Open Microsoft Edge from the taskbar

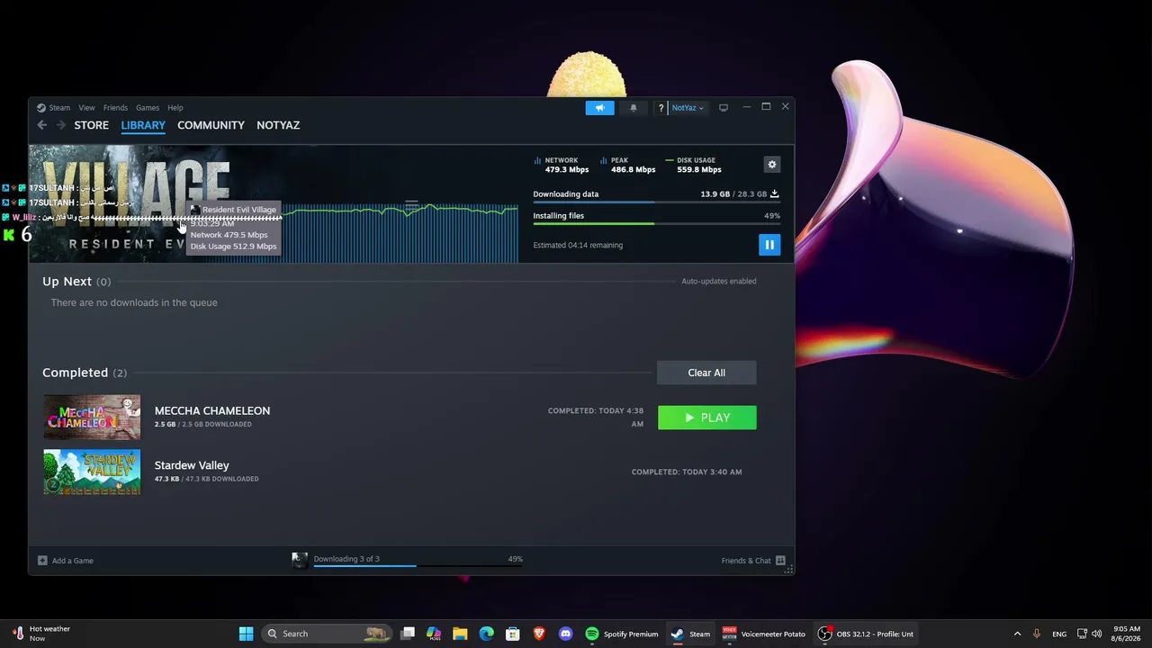486,634
